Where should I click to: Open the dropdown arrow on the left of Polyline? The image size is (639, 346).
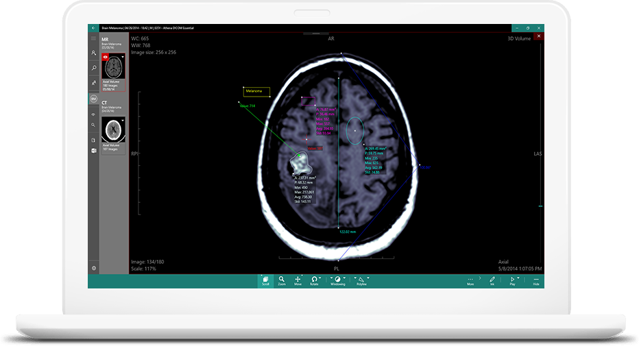[355, 278]
